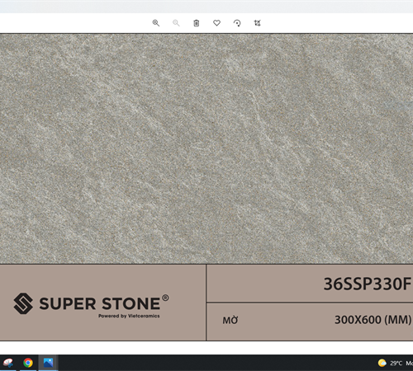Open the weather widget showing 29°C
This screenshot has width=413, height=371.
click(396, 363)
